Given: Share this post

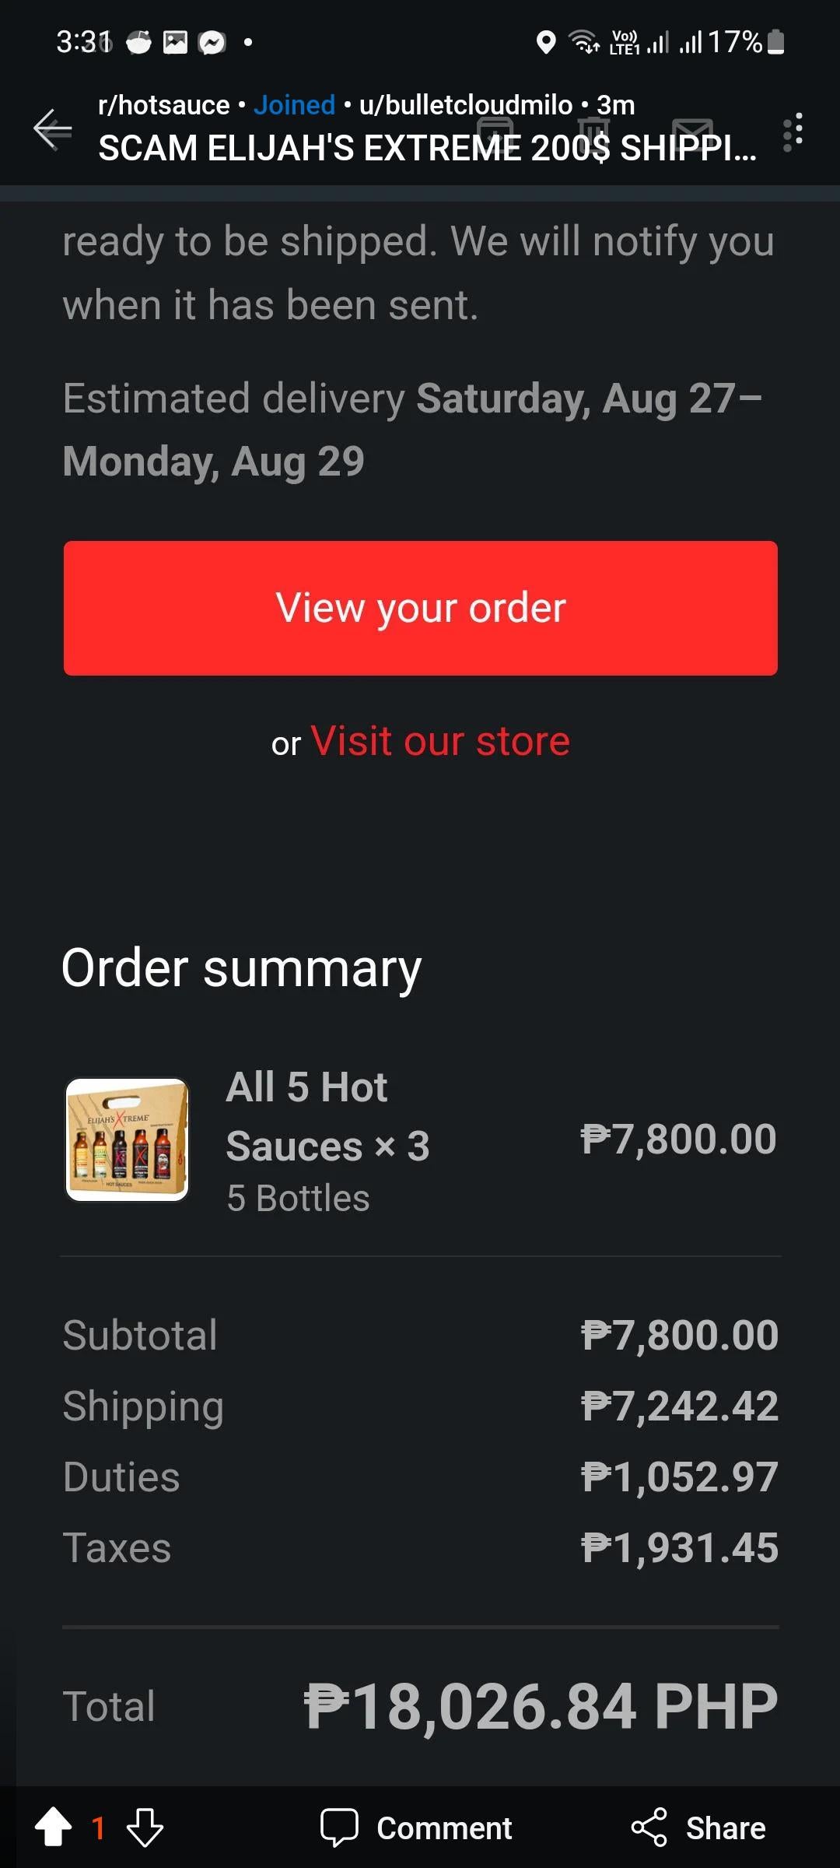Looking at the screenshot, I should tap(698, 1828).
